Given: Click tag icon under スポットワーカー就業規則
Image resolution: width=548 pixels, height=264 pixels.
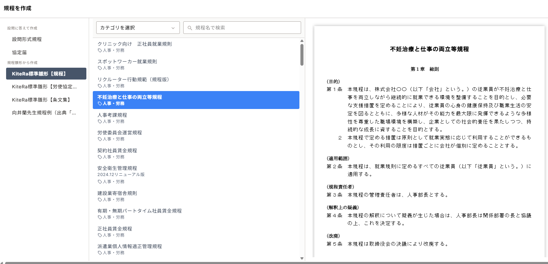Looking at the screenshot, I should (x=100, y=68).
